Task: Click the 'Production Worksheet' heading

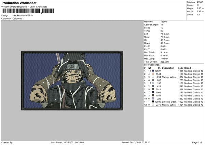Action: [19, 3]
